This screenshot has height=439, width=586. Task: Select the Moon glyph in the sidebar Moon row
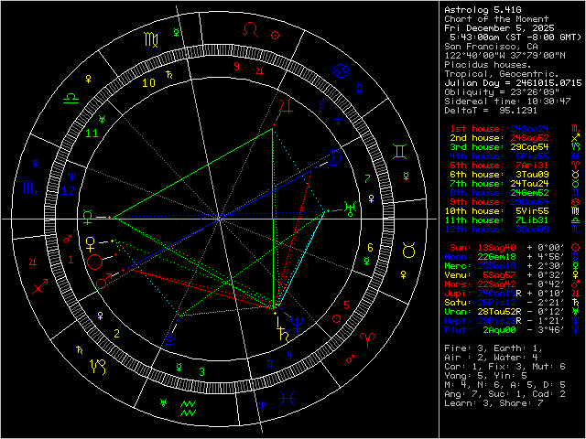point(576,256)
